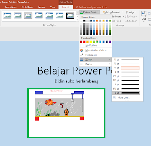Choose the 6 pt line weight
The width and height of the screenshot is (151, 146).
[x=126, y=93]
